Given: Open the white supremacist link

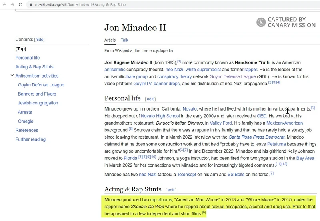Looking at the screenshot, I should tap(203, 70).
